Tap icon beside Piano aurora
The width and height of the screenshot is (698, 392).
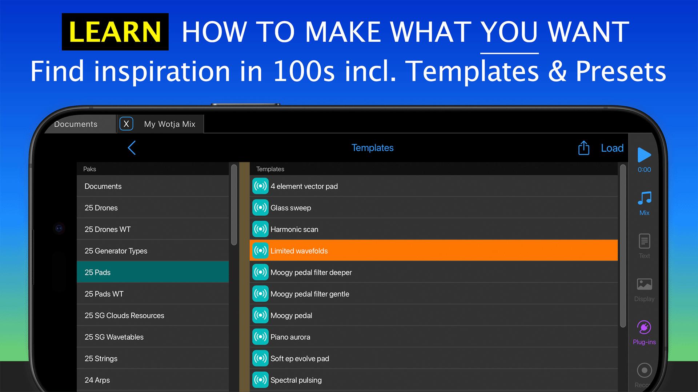pyautogui.click(x=260, y=337)
